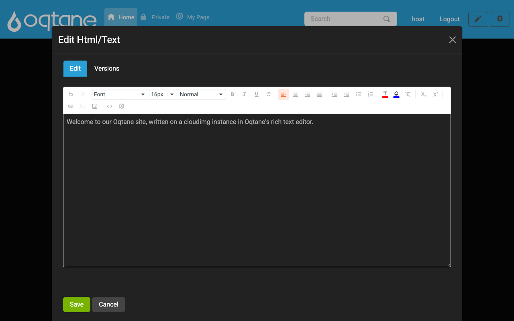Click the clear formatting icon
The height and width of the screenshot is (321, 514).
(x=408, y=94)
